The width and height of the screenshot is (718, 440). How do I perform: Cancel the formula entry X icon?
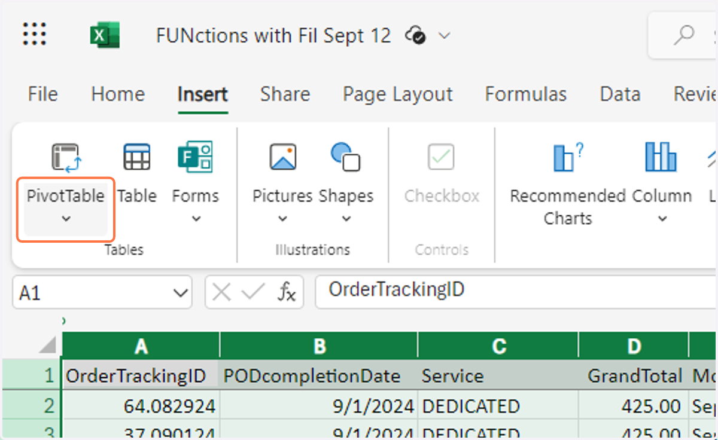point(221,292)
